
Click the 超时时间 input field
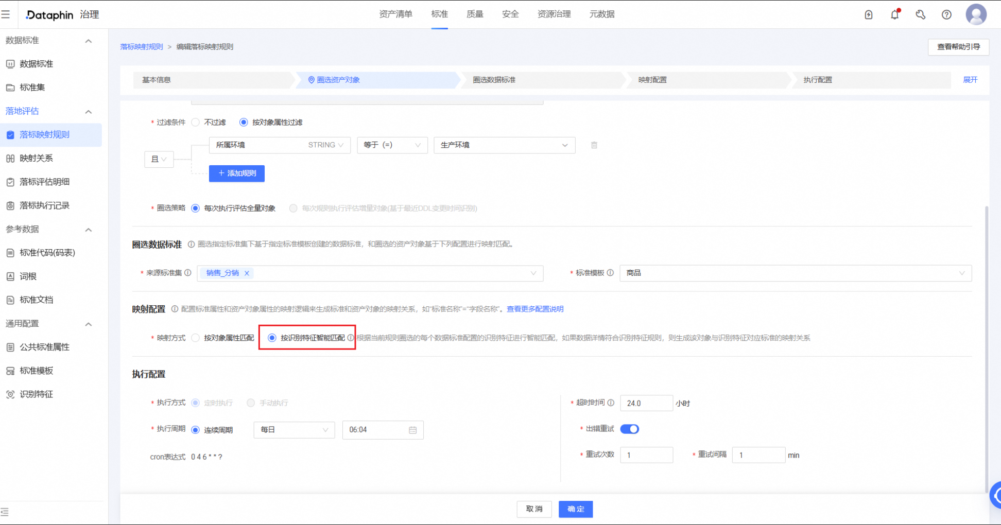click(x=646, y=403)
